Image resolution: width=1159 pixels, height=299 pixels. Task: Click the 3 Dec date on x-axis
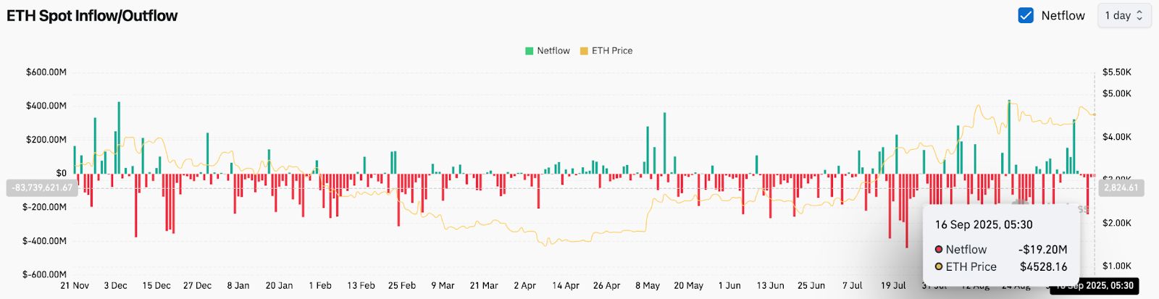point(115,285)
